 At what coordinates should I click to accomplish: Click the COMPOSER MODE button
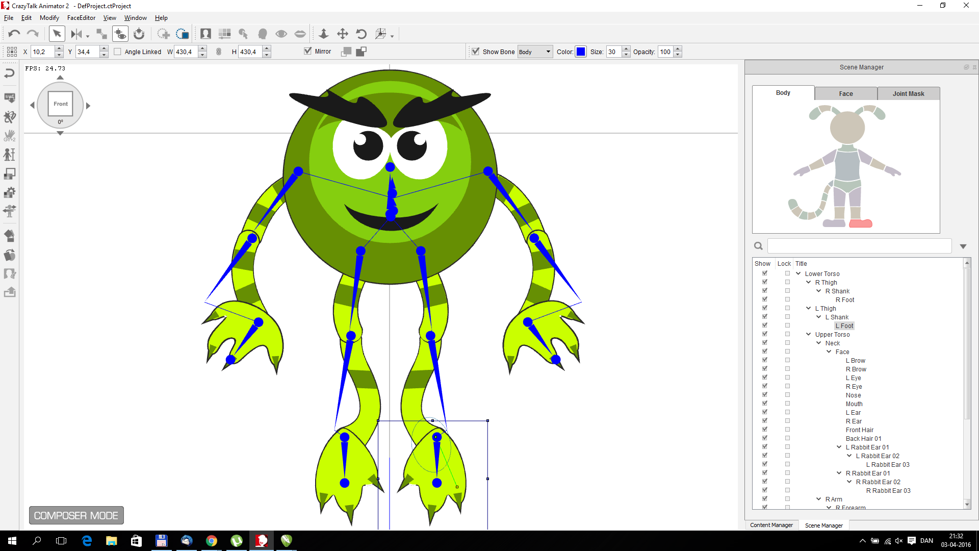(x=76, y=515)
